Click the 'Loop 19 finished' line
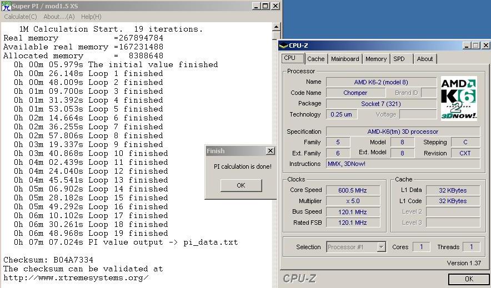This screenshot has height=288, width=491. 91,233
